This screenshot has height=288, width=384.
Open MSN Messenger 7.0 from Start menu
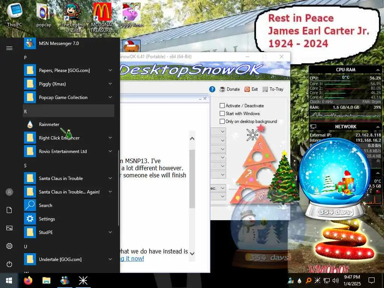tap(69, 43)
